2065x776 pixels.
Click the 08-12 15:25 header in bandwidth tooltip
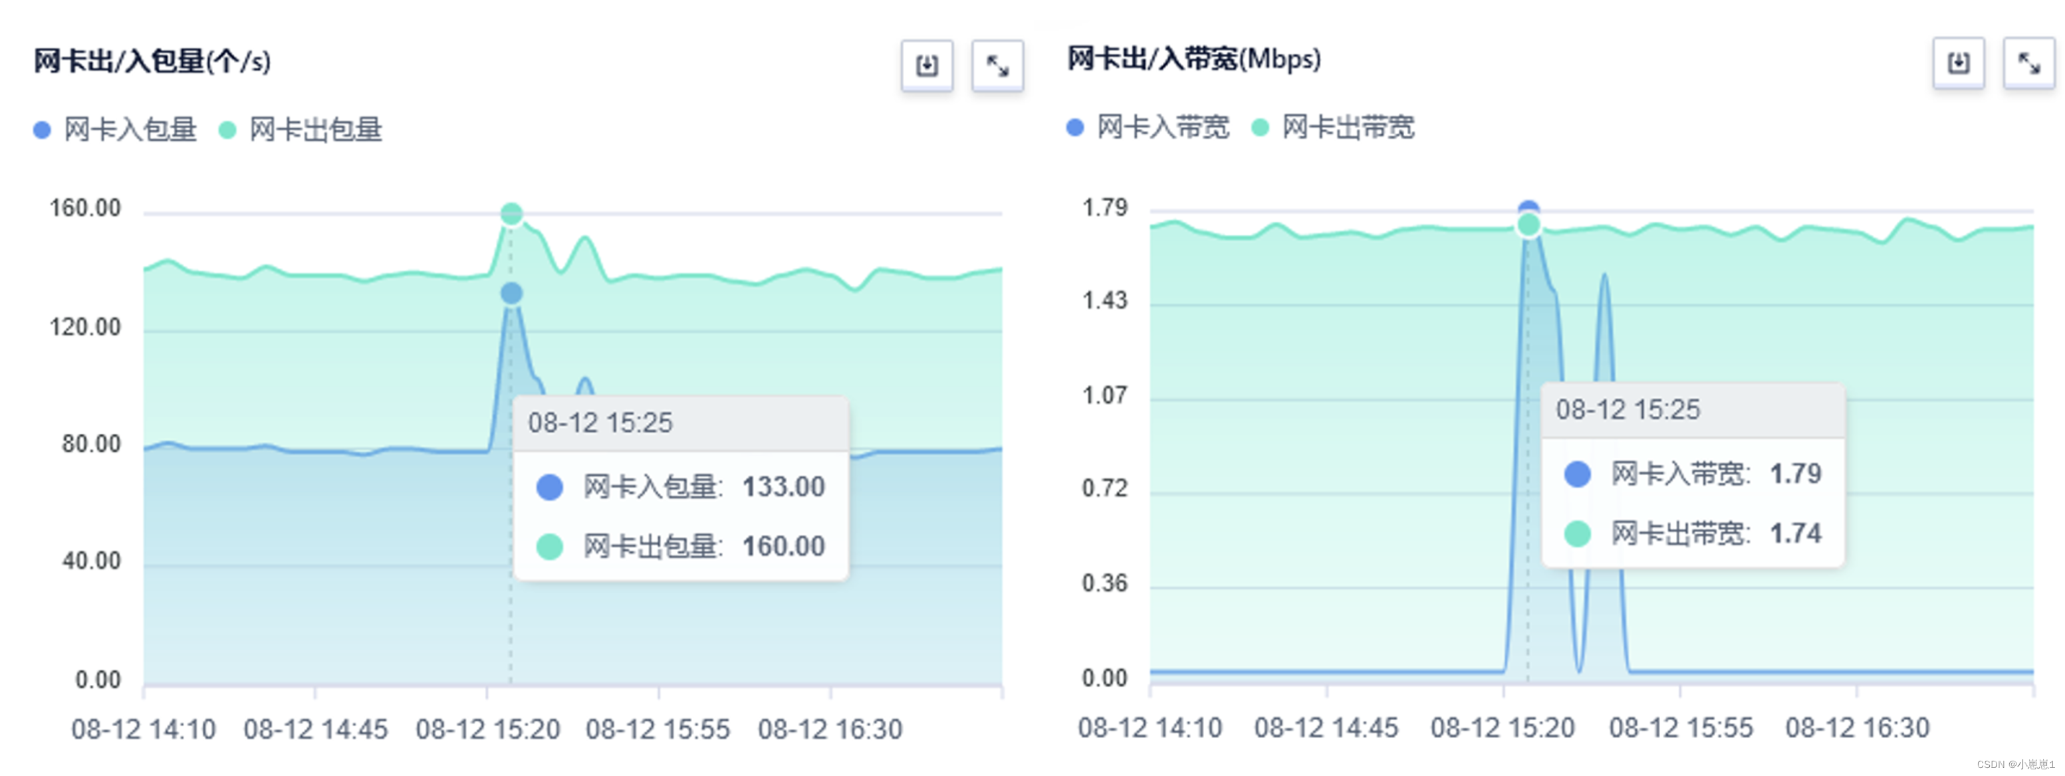point(1628,410)
